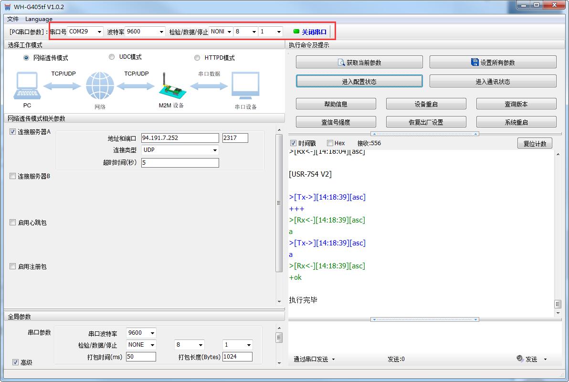Toggle the Hex display checkbox

point(330,143)
